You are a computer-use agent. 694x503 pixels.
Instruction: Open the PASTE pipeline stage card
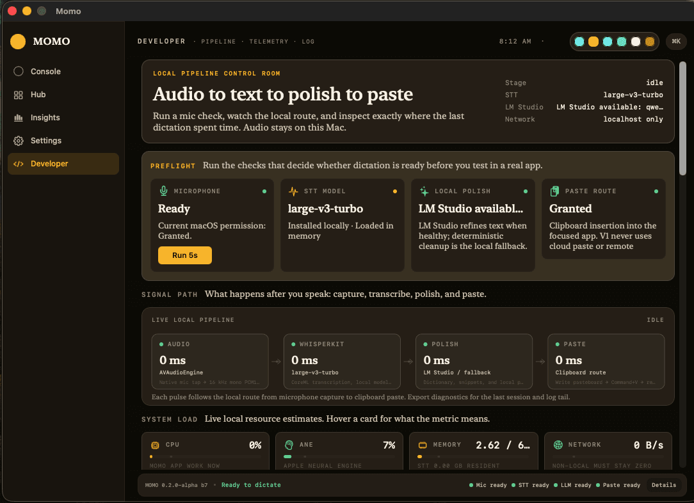[606, 362]
